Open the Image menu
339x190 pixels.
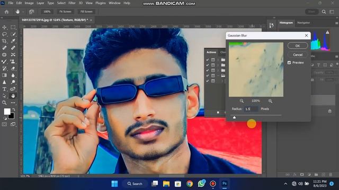click(29, 3)
